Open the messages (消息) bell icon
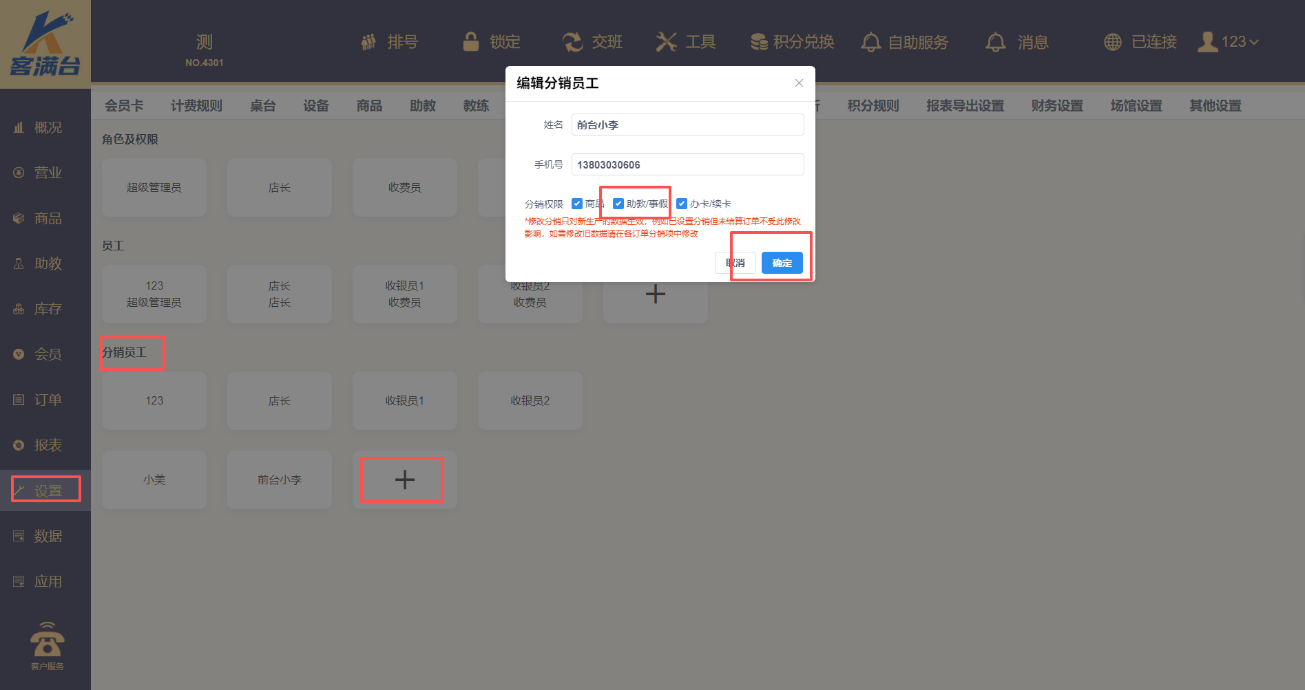The height and width of the screenshot is (690, 1305). 995,42
